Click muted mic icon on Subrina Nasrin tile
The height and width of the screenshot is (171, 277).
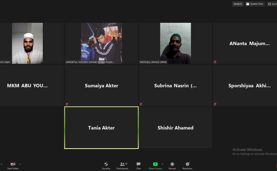[x=141, y=104]
